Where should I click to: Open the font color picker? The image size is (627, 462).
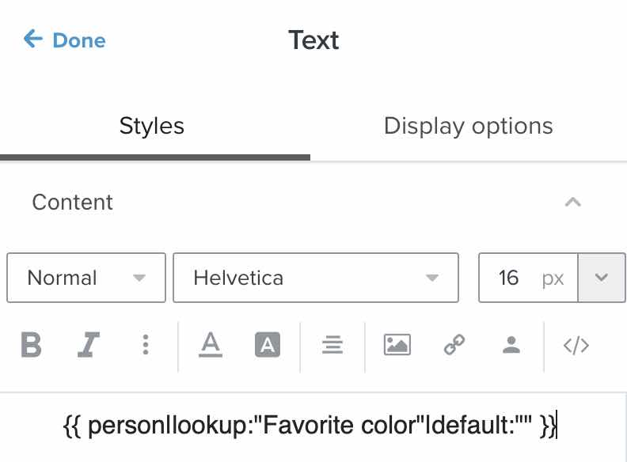[x=210, y=345]
